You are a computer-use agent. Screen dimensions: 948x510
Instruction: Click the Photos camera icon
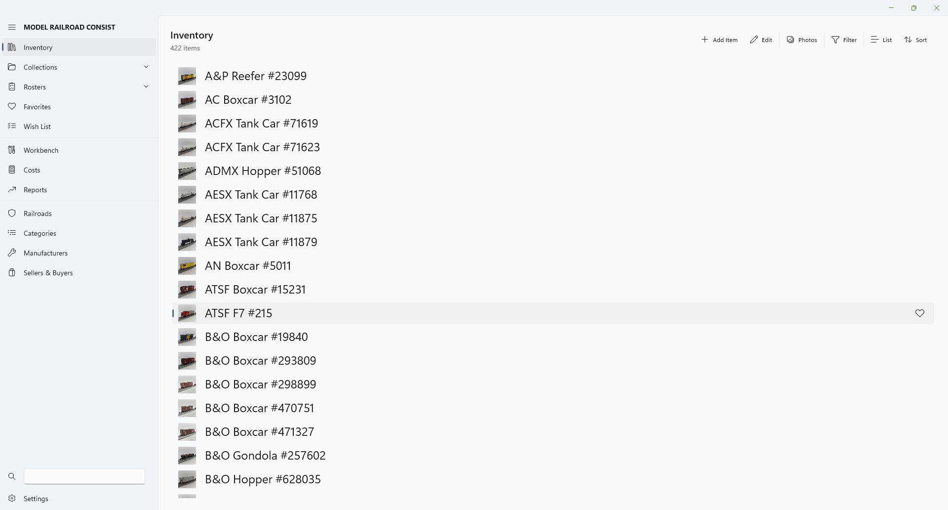[x=790, y=40]
